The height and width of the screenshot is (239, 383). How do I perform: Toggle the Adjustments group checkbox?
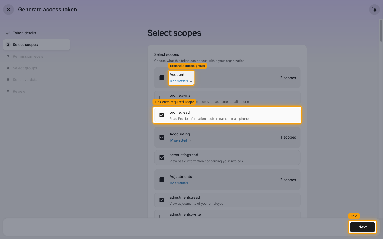tap(162, 180)
